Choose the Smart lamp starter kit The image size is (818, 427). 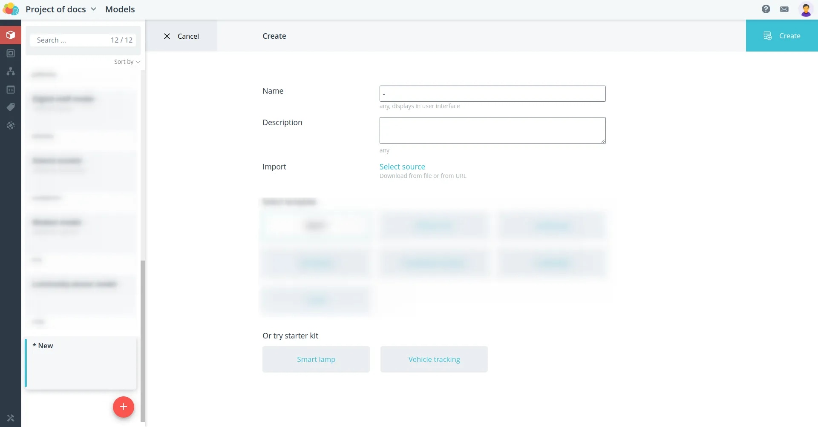coord(316,359)
